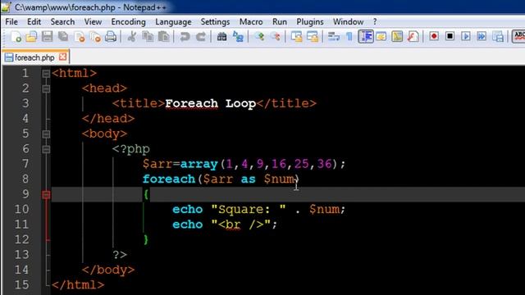Click the text "Foreach Loop" in the title tag
Image resolution: width=525 pixels, height=295 pixels.
tap(210, 103)
